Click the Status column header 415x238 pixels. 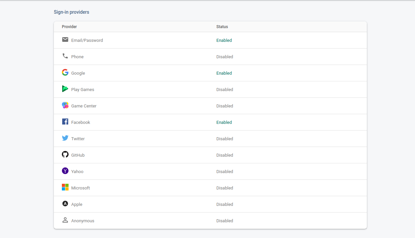222,26
